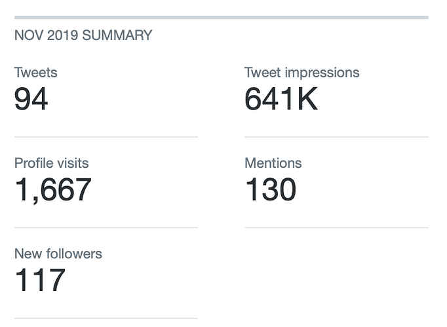Viewport: 447px width, 327px height.
Task: Click the divider line below New followers
Action: pos(106,318)
